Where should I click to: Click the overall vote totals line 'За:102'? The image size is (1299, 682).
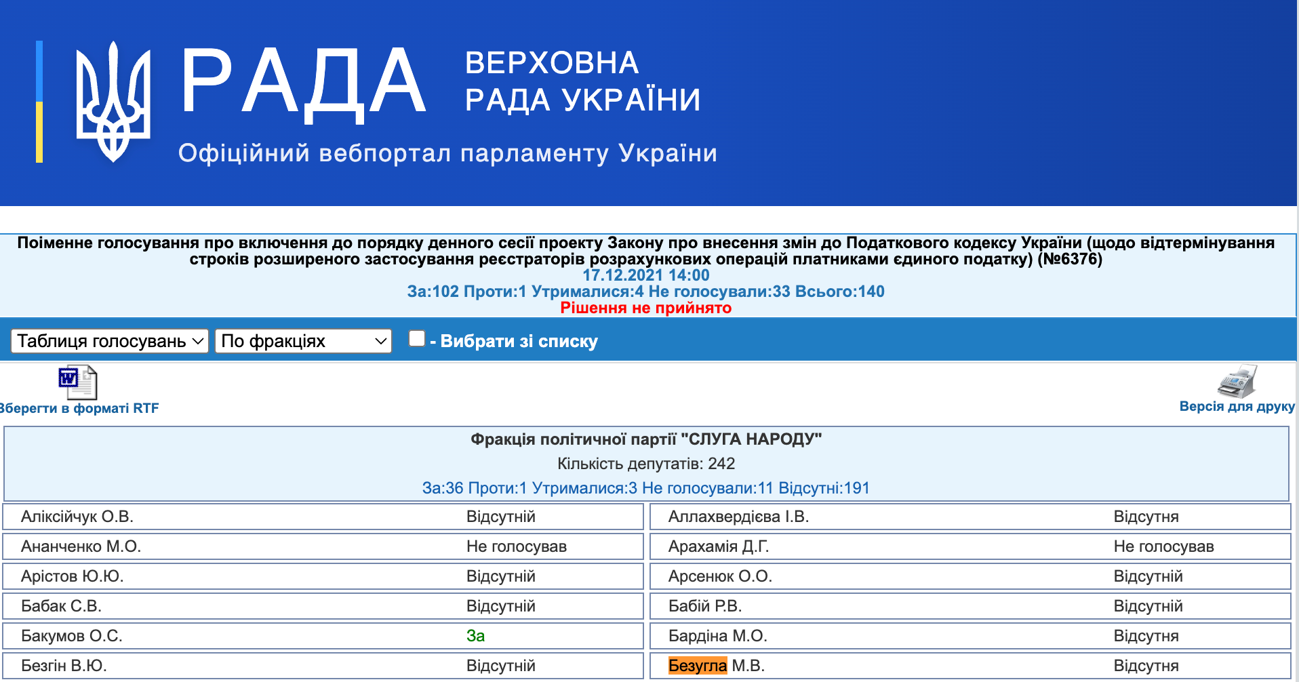(646, 292)
